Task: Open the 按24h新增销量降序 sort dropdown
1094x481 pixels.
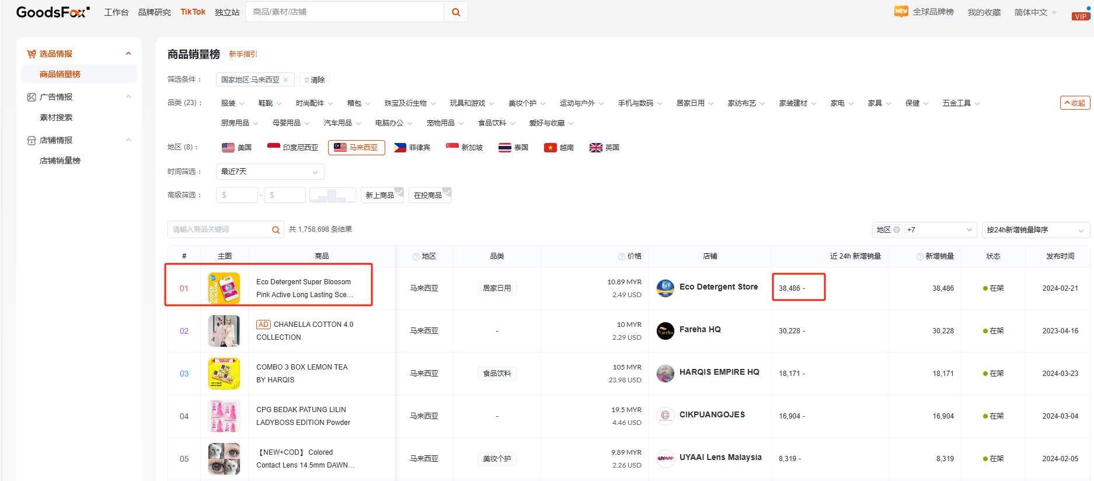Action: point(1036,230)
